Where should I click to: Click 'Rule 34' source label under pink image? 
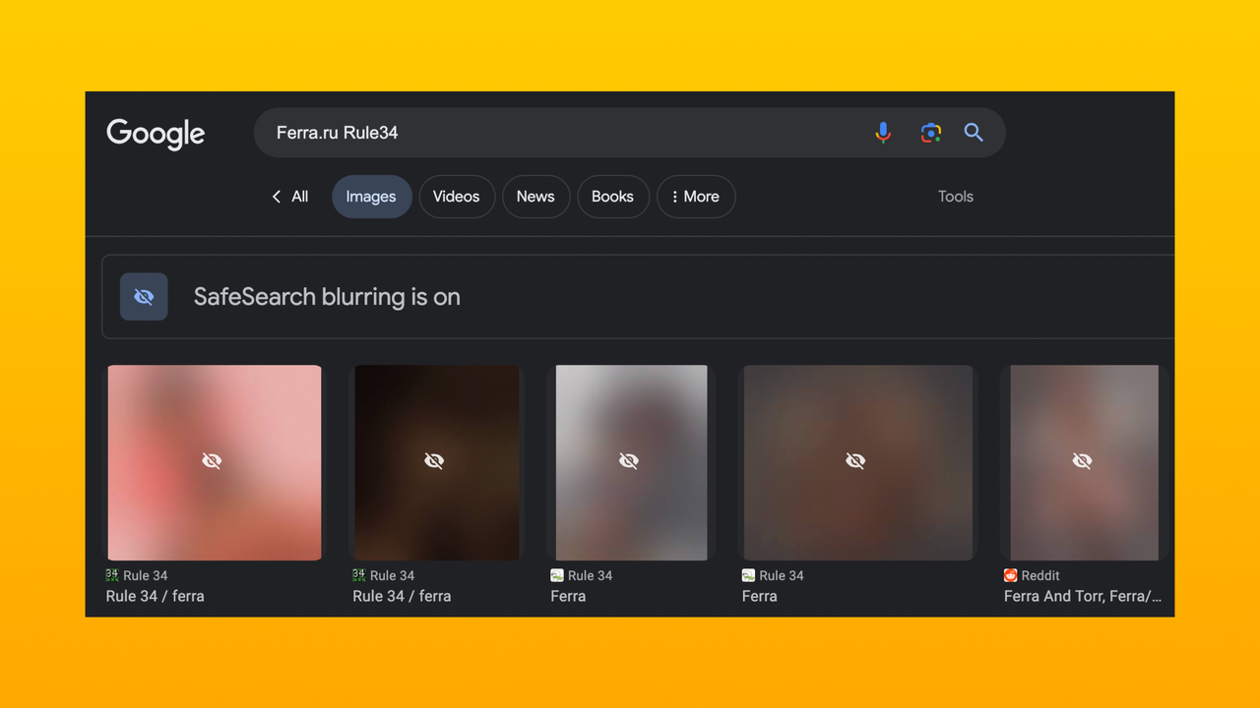pyautogui.click(x=146, y=575)
